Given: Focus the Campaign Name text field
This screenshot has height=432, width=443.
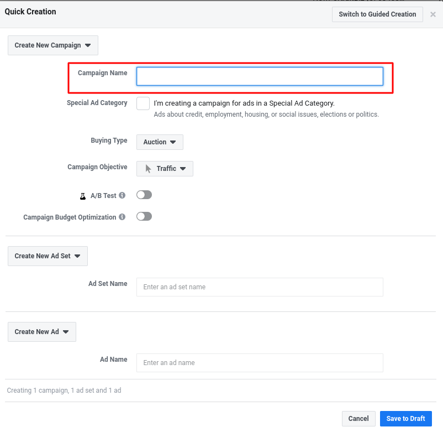Looking at the screenshot, I should [x=260, y=76].
